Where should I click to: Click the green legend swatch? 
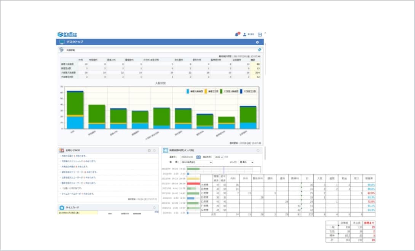point(221,91)
